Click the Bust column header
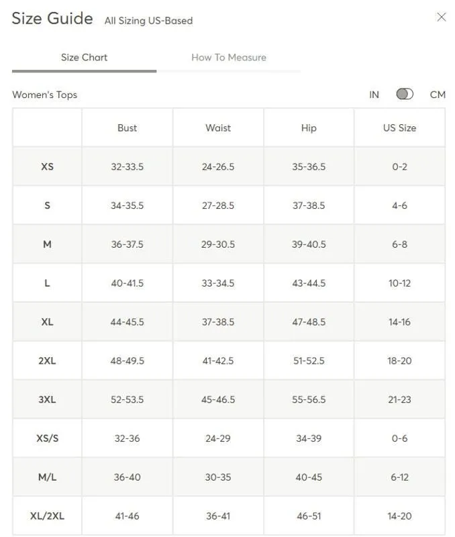The height and width of the screenshot is (537, 455). 127,128
